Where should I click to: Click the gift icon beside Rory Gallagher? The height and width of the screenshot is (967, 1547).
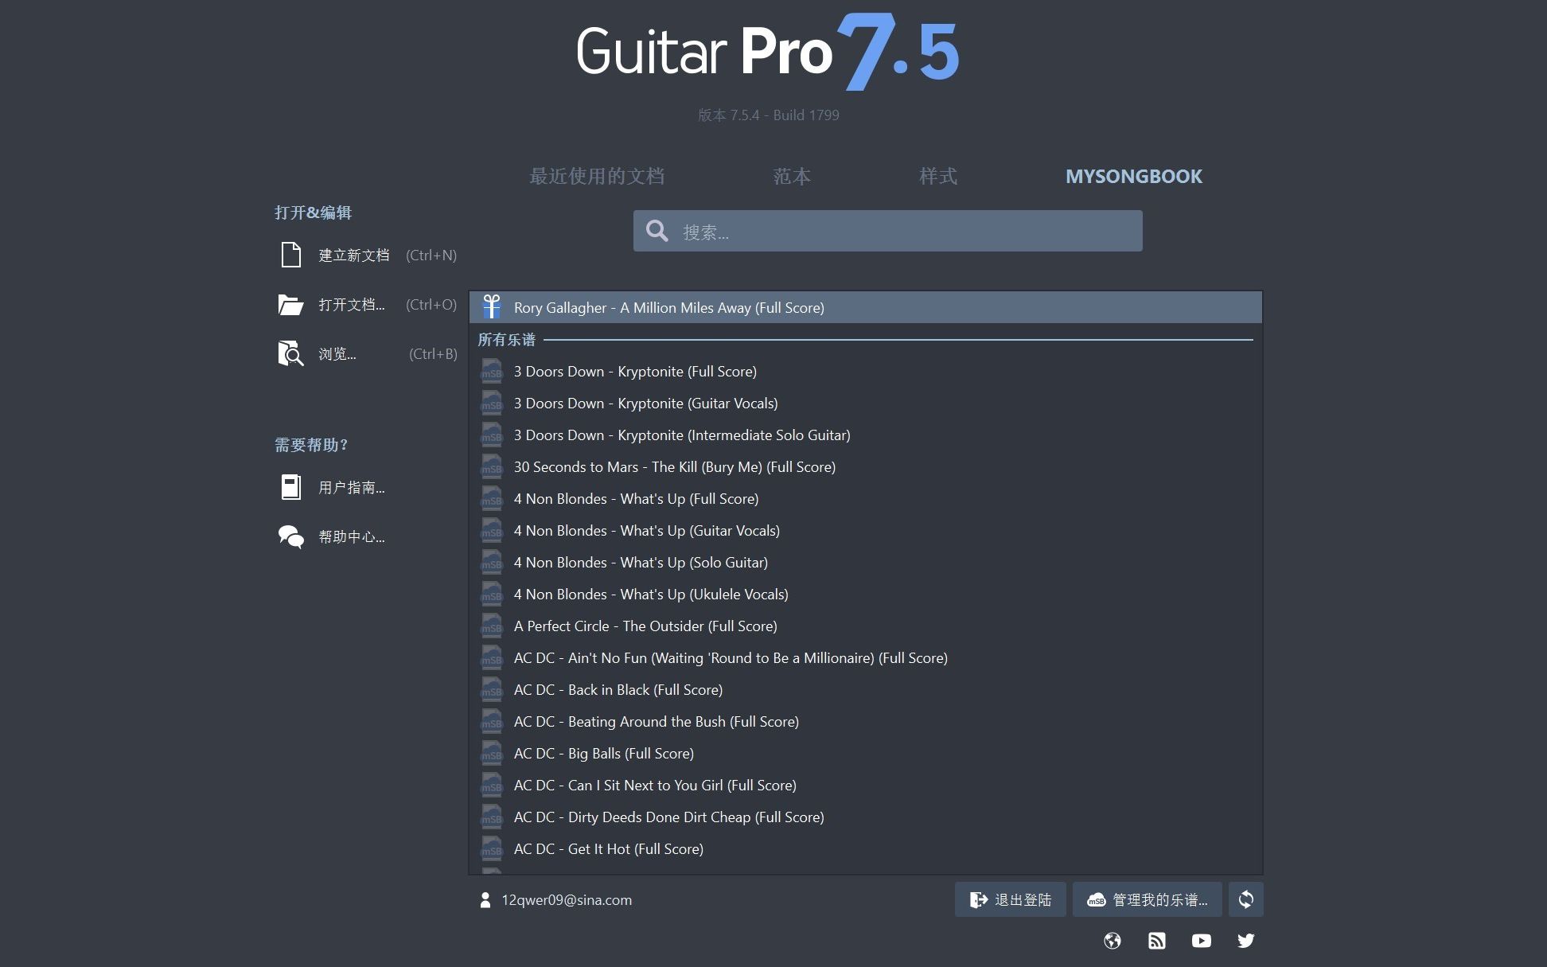click(492, 307)
